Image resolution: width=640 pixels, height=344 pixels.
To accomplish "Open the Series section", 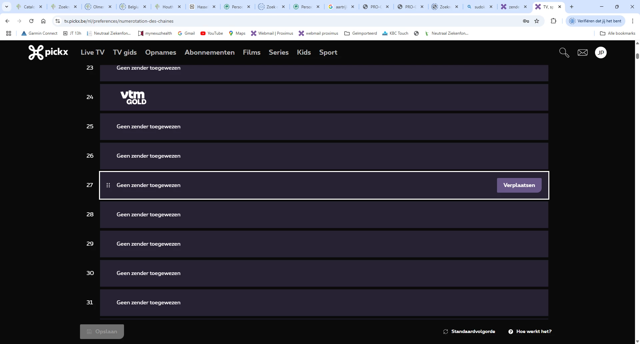I will tap(279, 52).
